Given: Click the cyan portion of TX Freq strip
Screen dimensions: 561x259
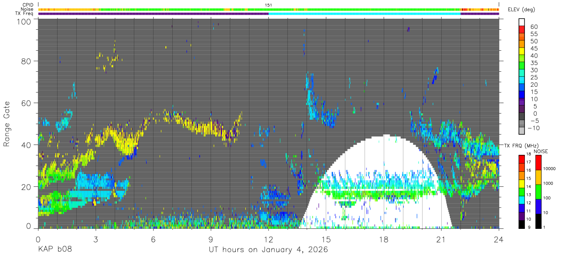Looking at the screenshot, I should [x=365, y=14].
